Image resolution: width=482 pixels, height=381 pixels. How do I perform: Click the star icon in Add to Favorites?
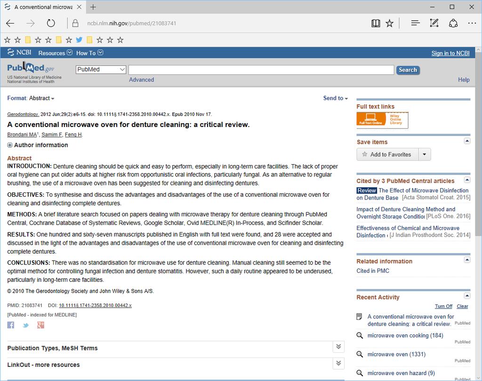click(x=365, y=154)
